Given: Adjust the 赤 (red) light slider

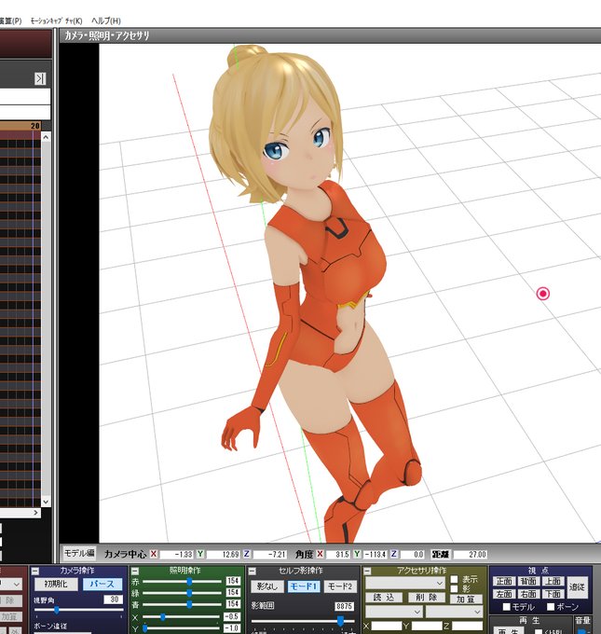Looking at the screenshot, I should pyautogui.click(x=189, y=582).
